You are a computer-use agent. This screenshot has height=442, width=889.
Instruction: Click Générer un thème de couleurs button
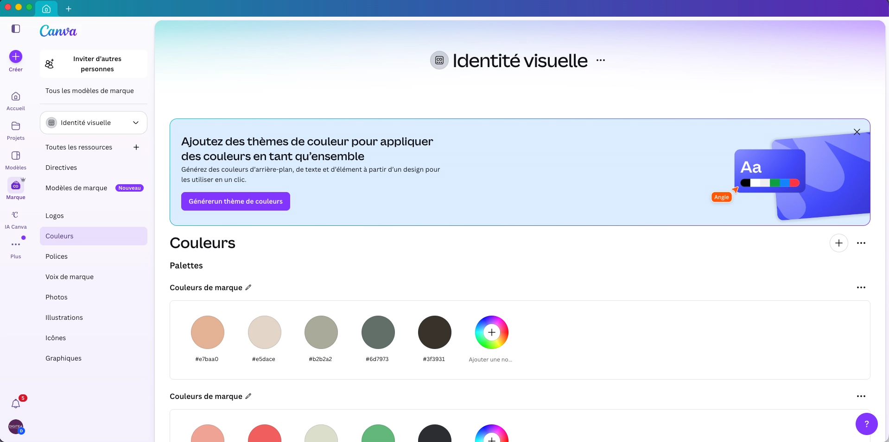point(235,201)
